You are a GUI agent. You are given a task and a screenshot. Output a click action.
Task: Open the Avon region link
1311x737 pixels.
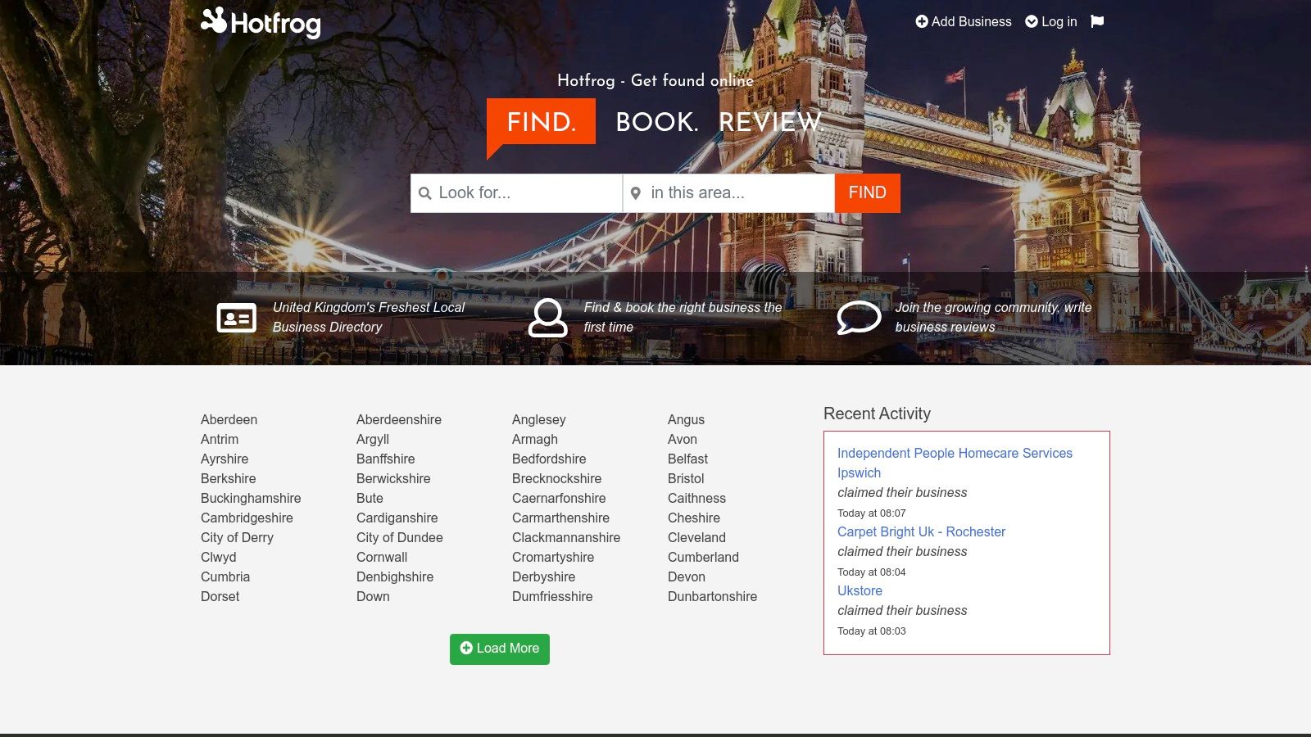[683, 439]
